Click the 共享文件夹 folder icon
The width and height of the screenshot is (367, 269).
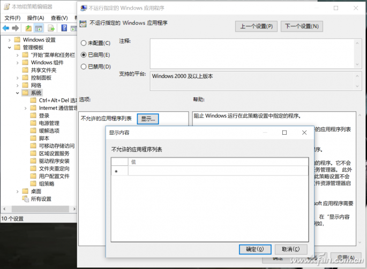click(x=25, y=70)
